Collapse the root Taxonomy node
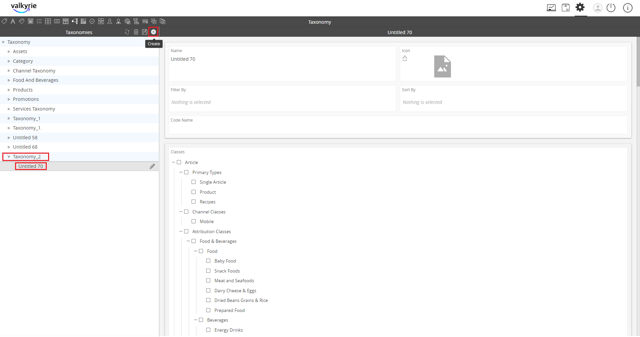This screenshot has height=337, width=640. 3,42
